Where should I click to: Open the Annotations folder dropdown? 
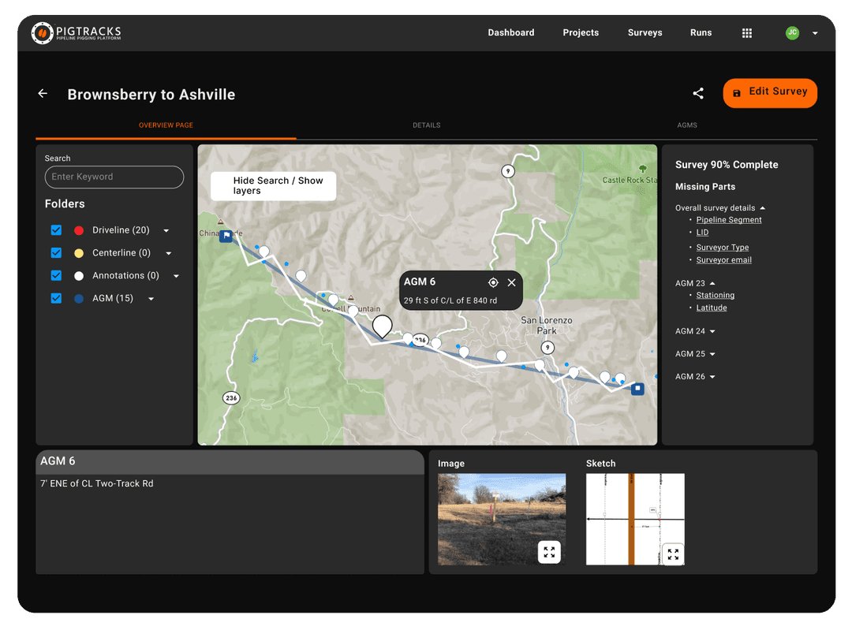pos(175,275)
